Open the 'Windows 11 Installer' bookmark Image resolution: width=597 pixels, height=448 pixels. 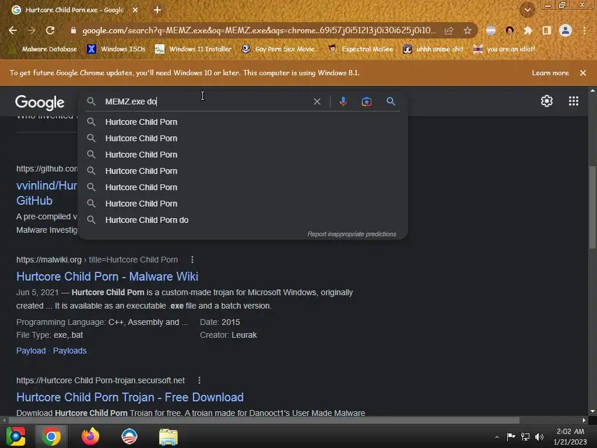coord(194,49)
